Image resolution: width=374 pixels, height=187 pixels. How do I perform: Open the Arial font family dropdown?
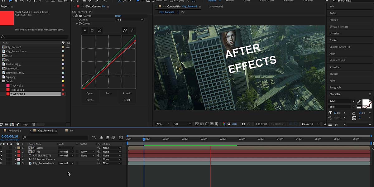coord(342,101)
